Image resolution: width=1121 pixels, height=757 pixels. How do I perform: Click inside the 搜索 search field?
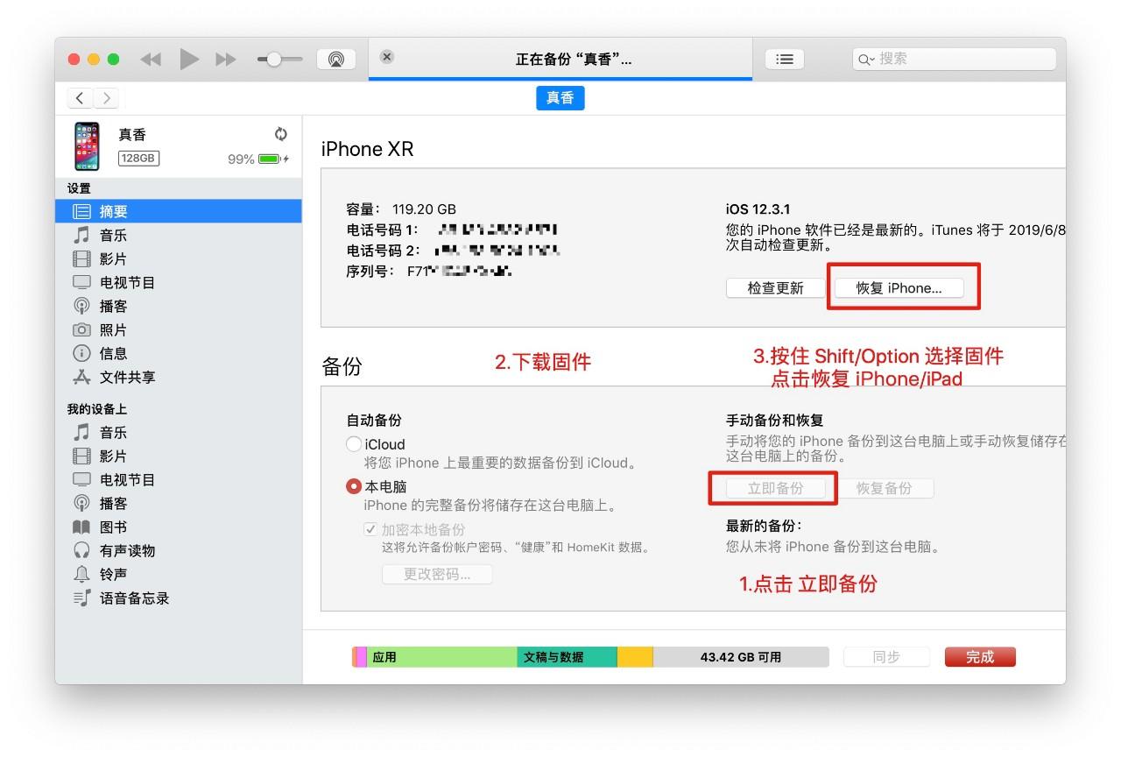[955, 59]
